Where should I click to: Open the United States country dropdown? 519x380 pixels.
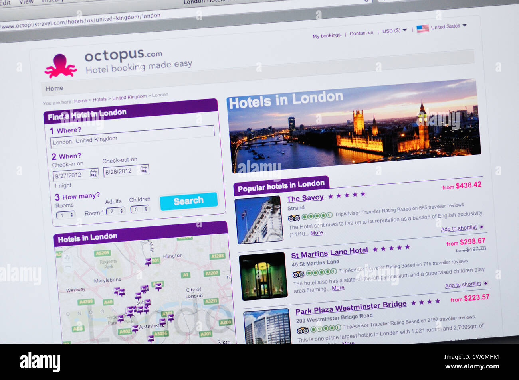(x=449, y=27)
